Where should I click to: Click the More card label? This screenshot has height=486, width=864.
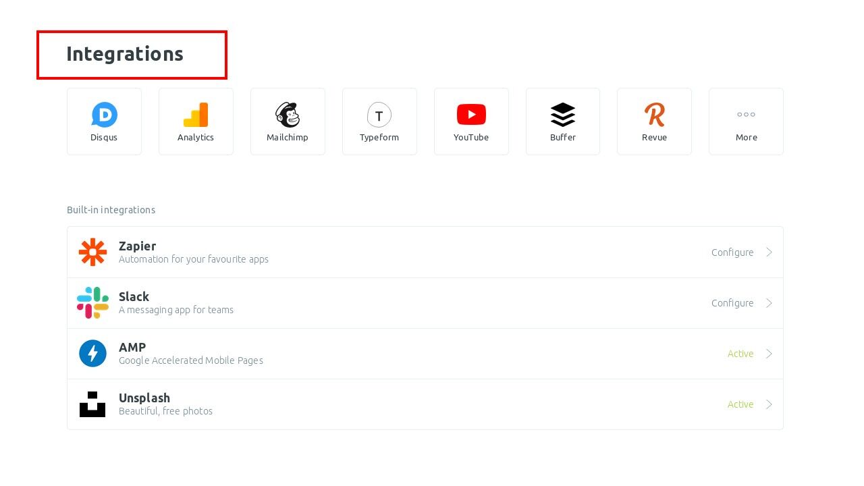click(x=747, y=137)
